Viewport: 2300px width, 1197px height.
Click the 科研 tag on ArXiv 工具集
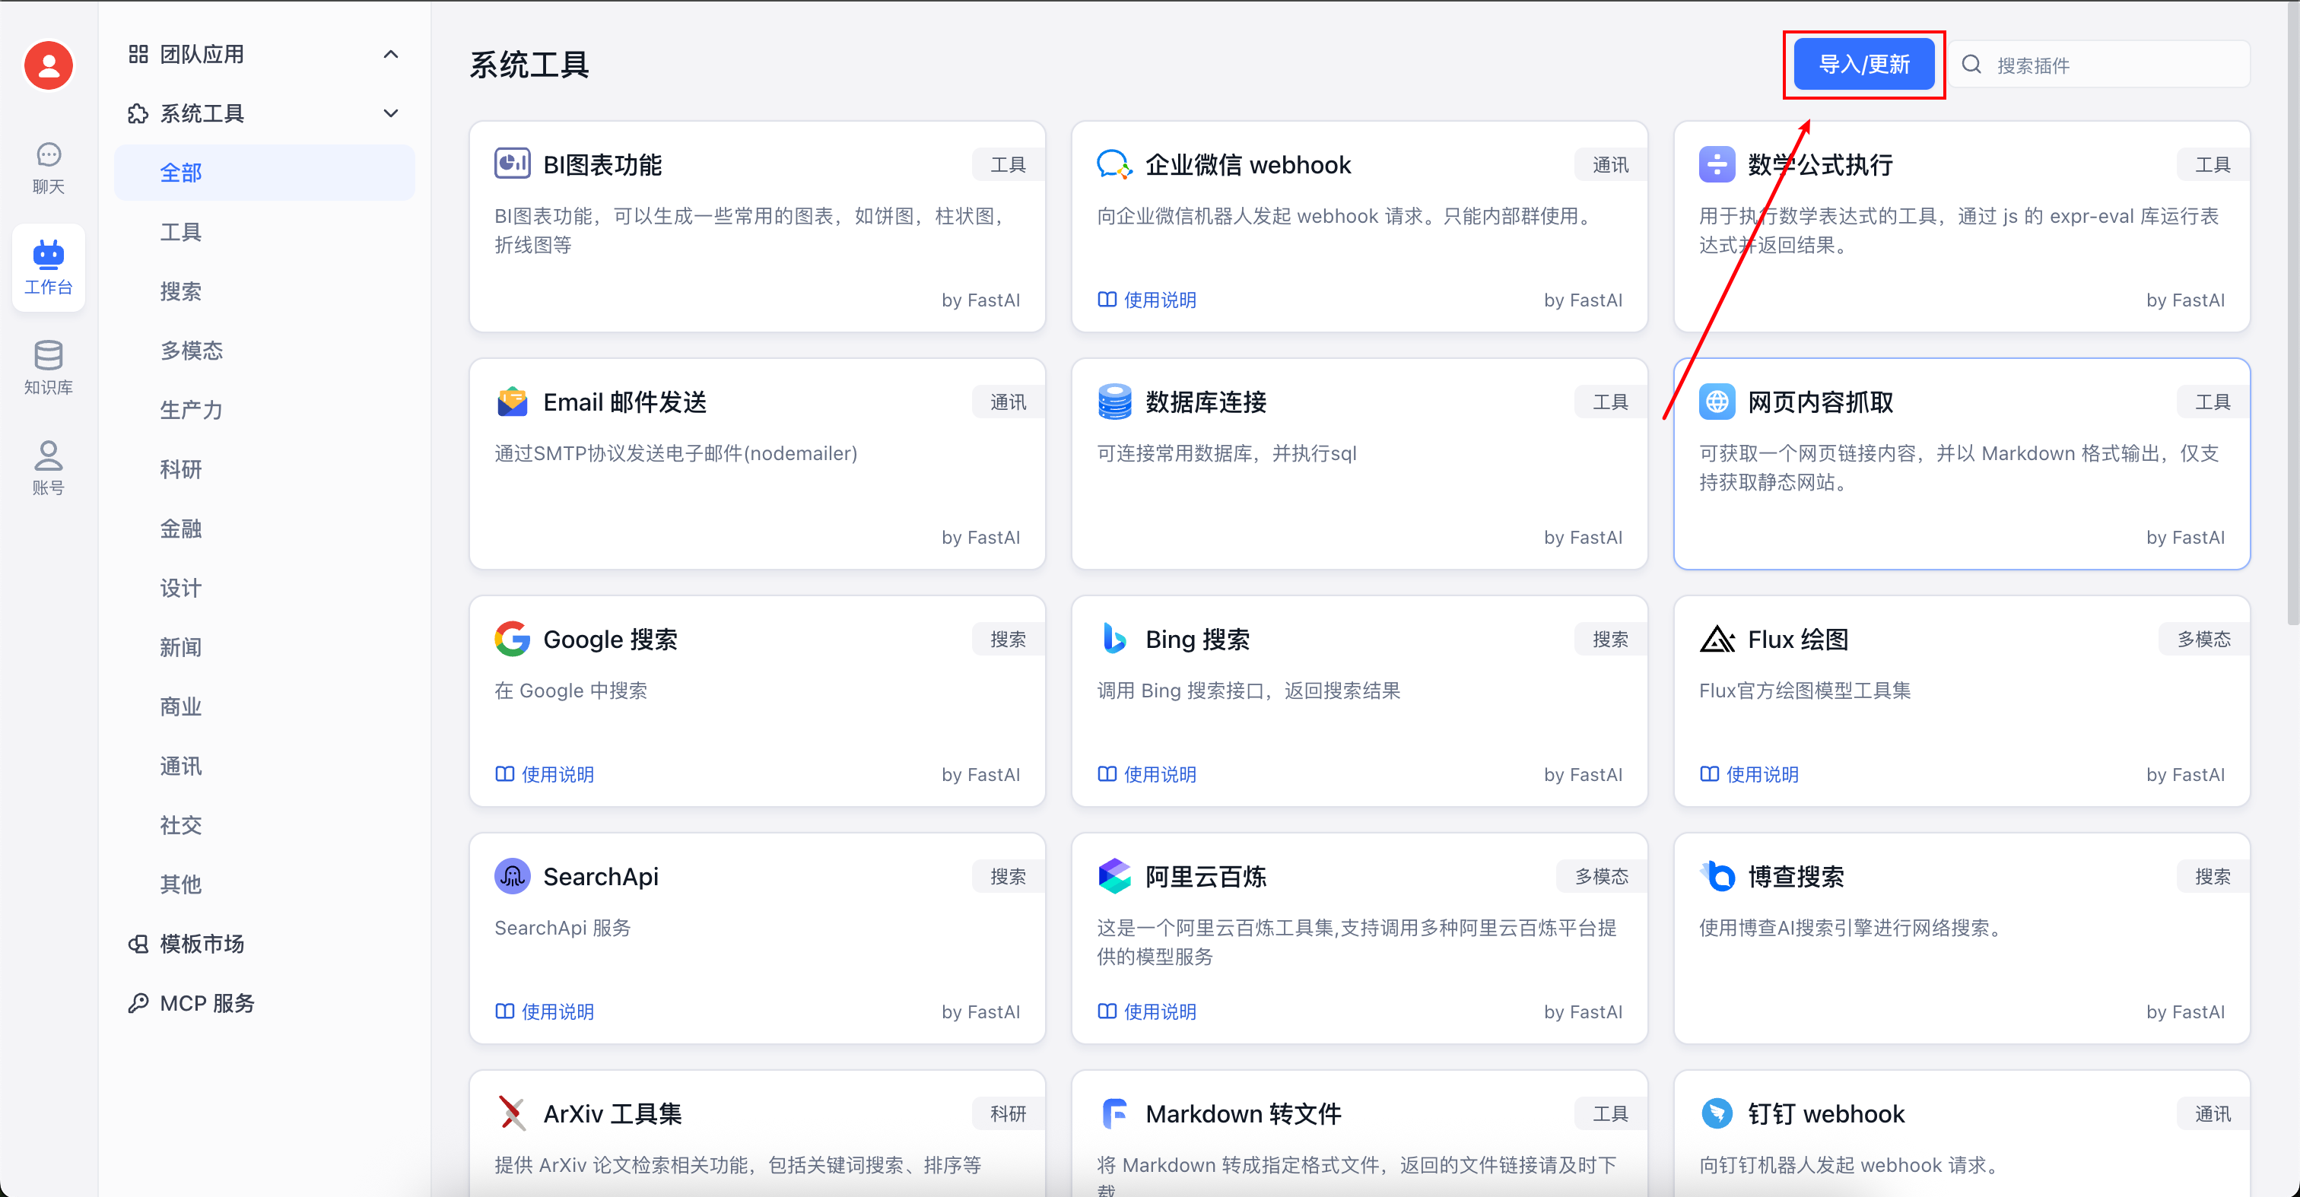point(1009,1113)
